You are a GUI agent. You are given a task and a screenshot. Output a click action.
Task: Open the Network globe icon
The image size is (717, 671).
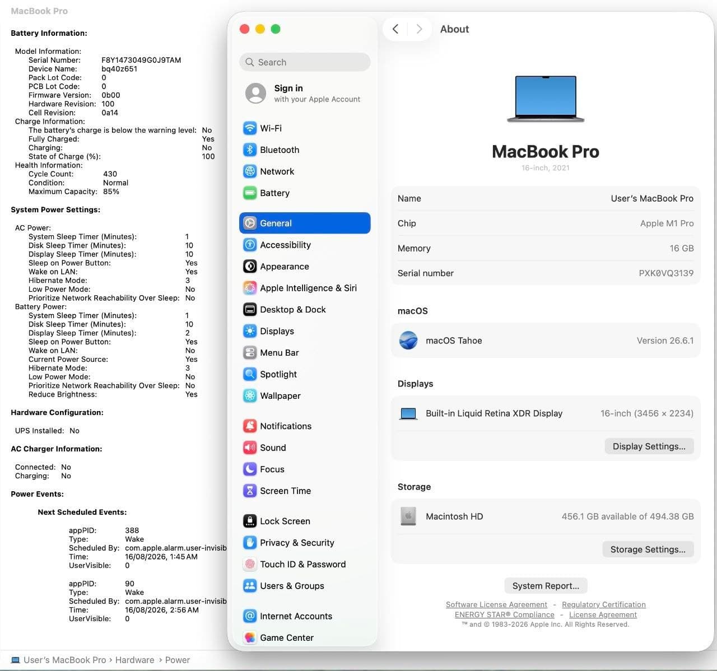[250, 171]
